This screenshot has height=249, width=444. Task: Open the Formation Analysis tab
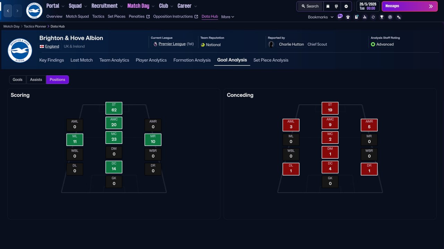pyautogui.click(x=192, y=60)
